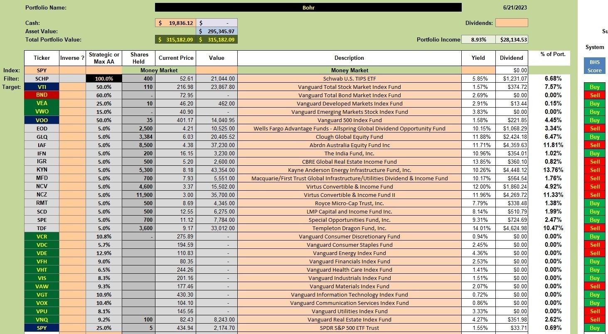Select the 14.01% yield cell
Screen dimensions: 608x334
478,228
